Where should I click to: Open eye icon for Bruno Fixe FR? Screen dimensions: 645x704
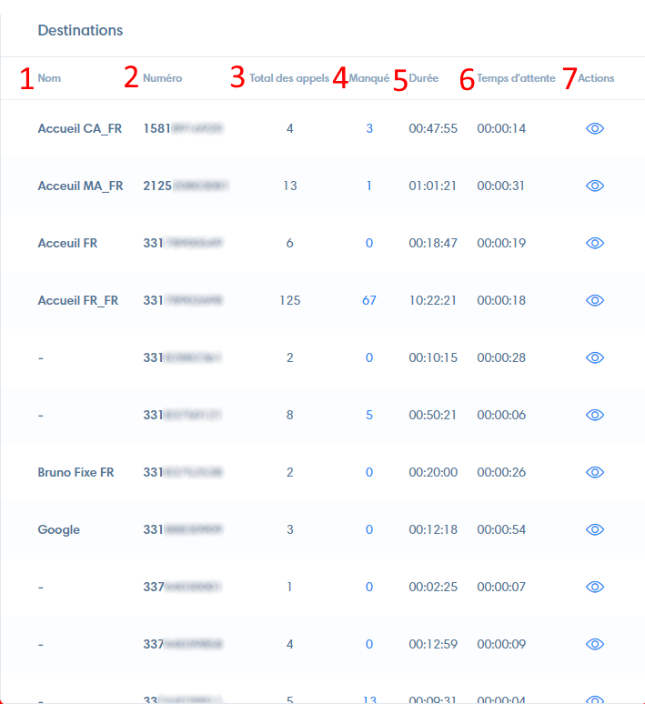pos(595,472)
